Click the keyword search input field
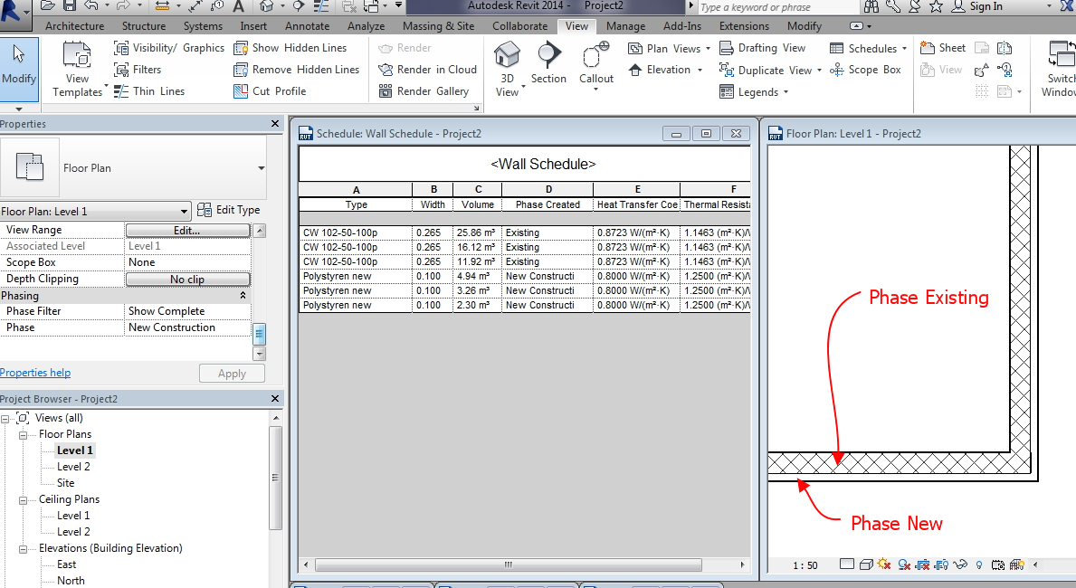Viewport: 1076px width, 588px height. point(778,7)
